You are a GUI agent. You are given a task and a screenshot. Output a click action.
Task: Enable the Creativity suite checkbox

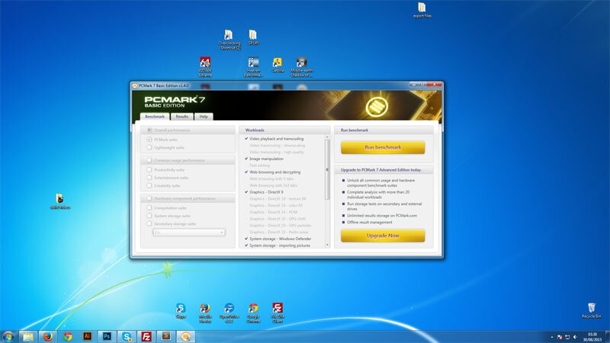[149, 185]
